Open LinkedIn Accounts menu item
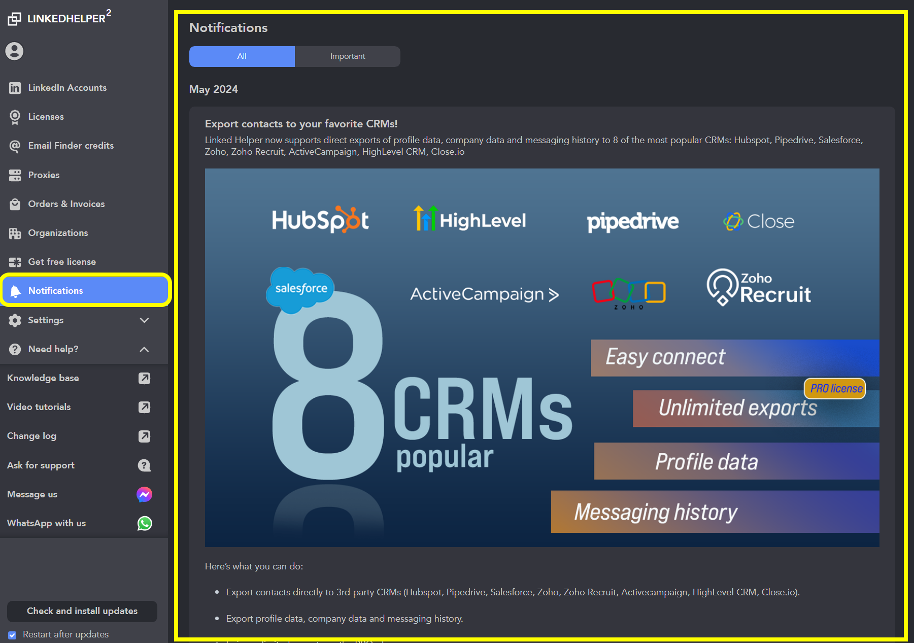 click(84, 88)
